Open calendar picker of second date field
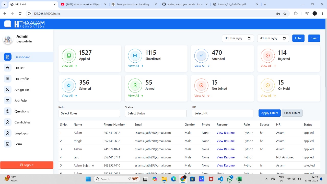The height and width of the screenshot is (184, 327). click(284, 38)
